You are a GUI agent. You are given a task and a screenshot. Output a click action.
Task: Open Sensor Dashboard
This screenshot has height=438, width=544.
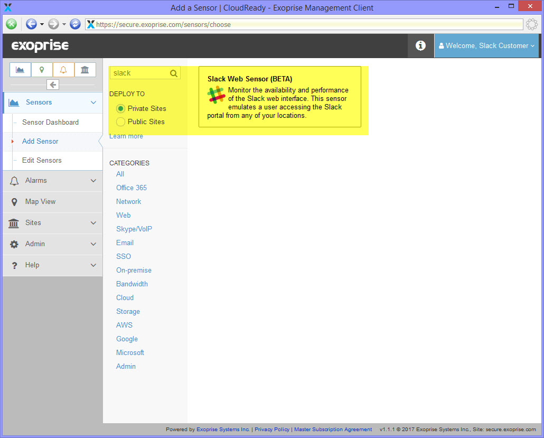point(50,122)
